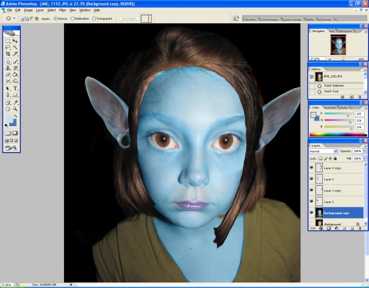
Task: Select the History Brush tool
Action: (x=15, y=68)
